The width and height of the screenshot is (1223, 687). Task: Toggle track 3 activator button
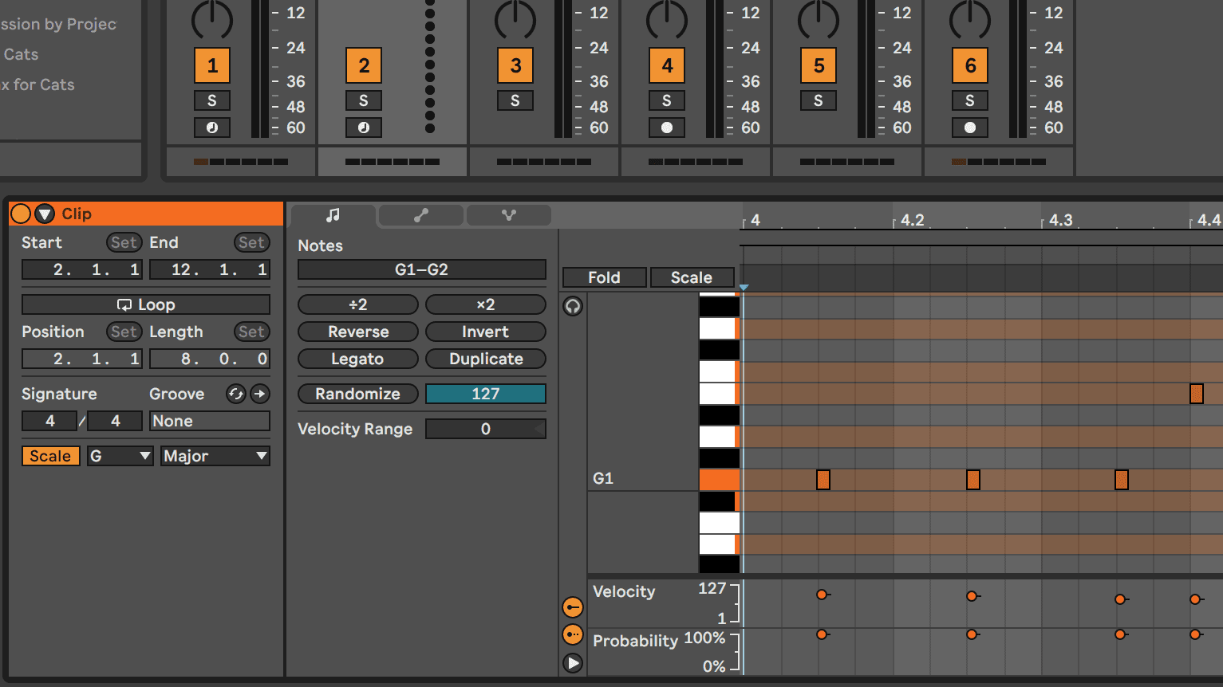(x=515, y=65)
